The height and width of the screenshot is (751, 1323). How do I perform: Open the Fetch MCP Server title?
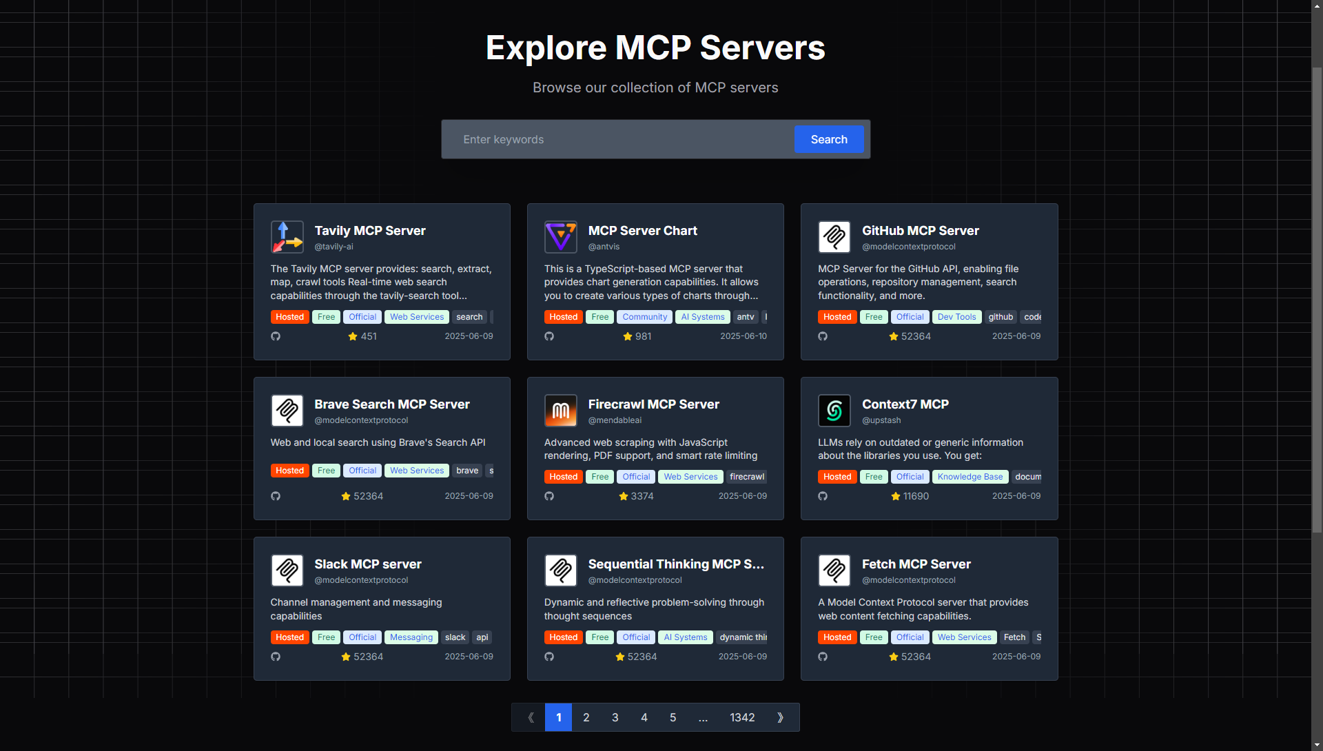click(x=916, y=564)
